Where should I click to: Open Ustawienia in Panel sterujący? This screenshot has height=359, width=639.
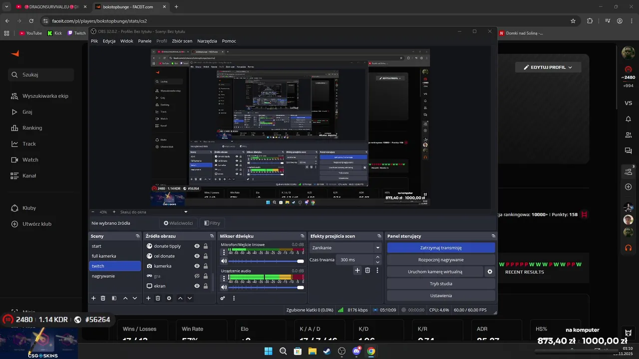tap(441, 296)
